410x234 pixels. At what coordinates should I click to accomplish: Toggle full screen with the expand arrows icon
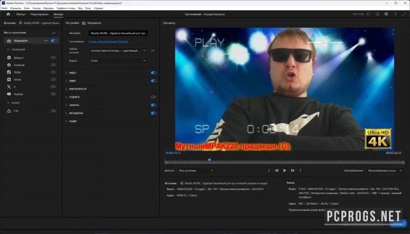pos(404,14)
